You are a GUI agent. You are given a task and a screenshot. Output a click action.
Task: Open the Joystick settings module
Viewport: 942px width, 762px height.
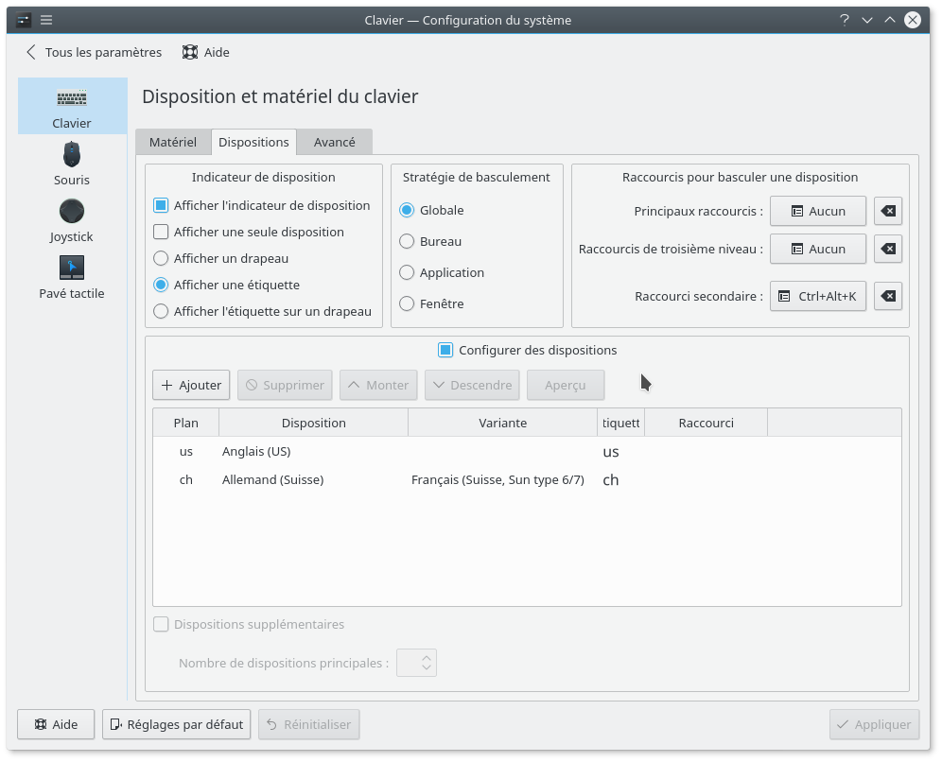(x=72, y=219)
